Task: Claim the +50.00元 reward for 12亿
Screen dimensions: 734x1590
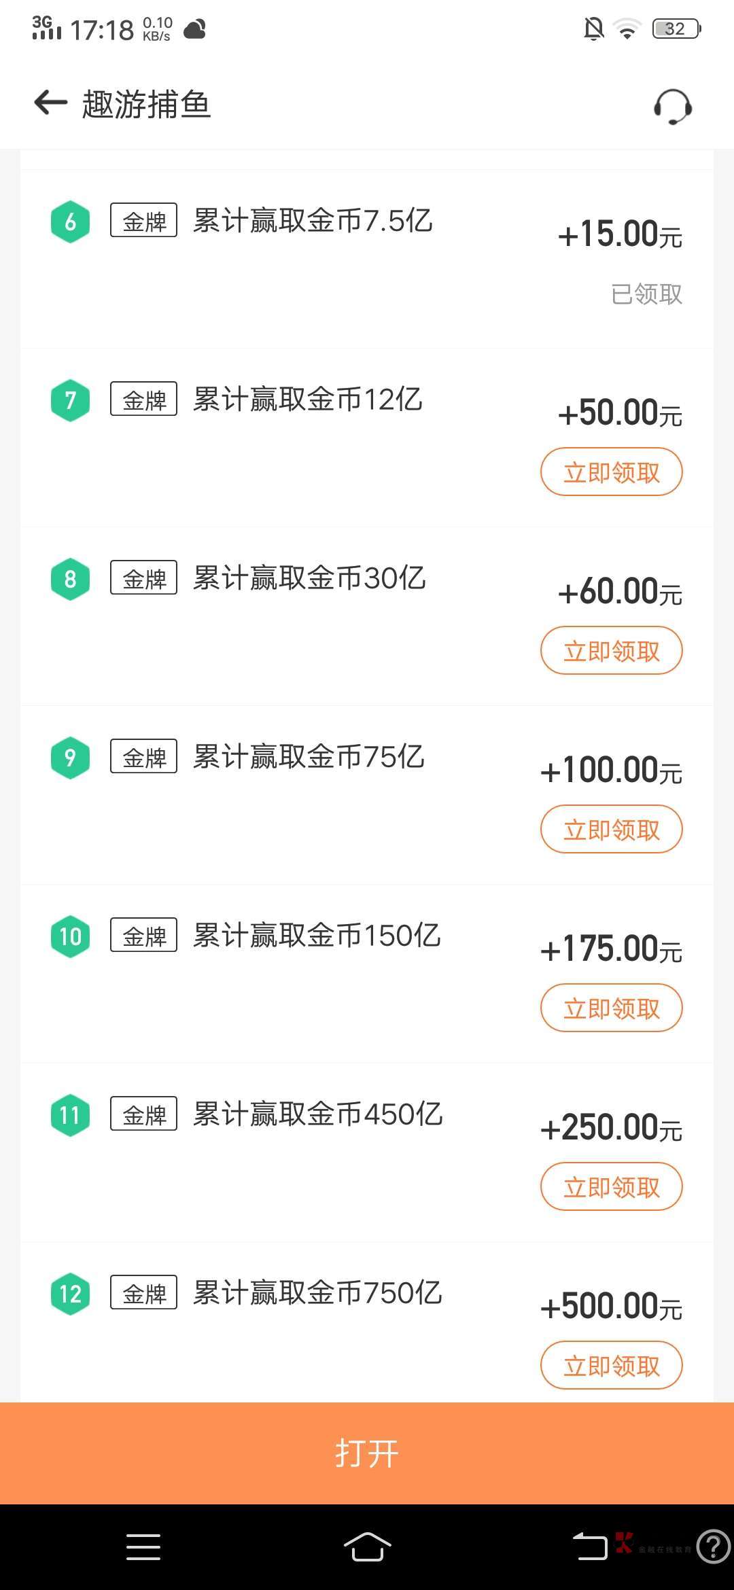Action: [611, 472]
